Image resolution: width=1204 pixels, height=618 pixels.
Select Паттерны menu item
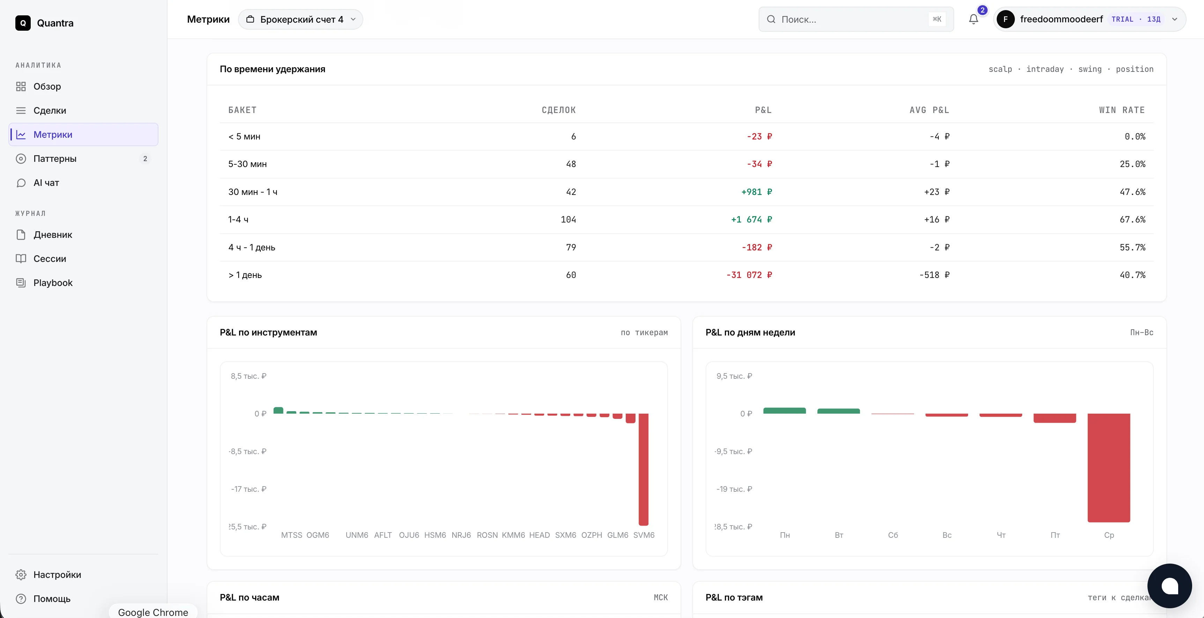click(x=83, y=159)
